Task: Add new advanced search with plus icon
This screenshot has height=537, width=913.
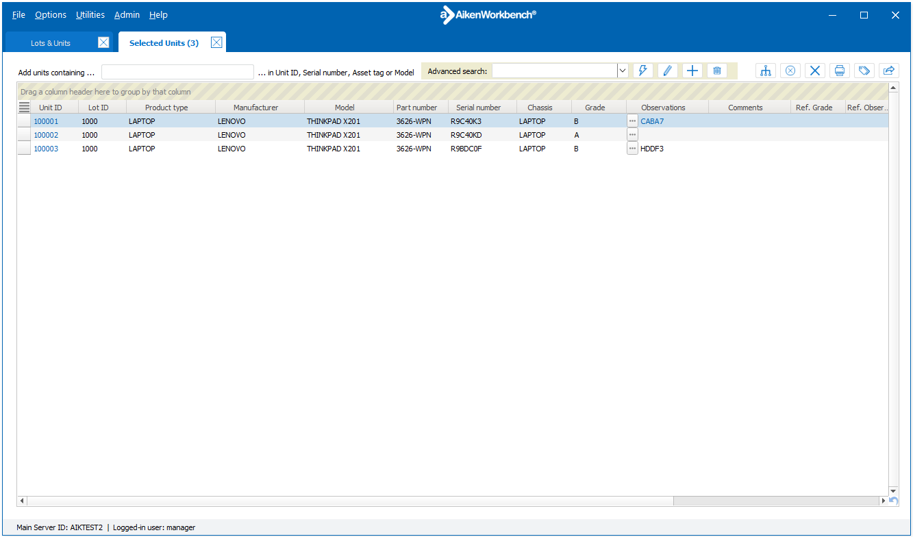Action: pos(692,71)
